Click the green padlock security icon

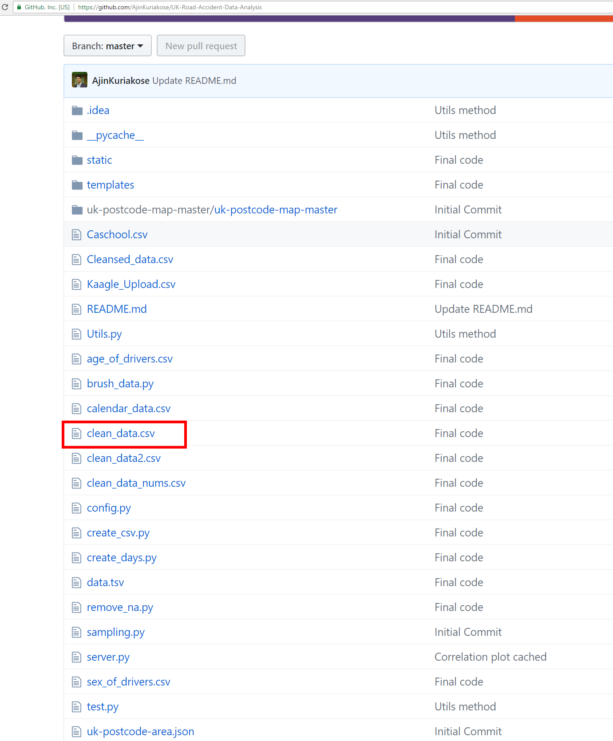(19, 7)
